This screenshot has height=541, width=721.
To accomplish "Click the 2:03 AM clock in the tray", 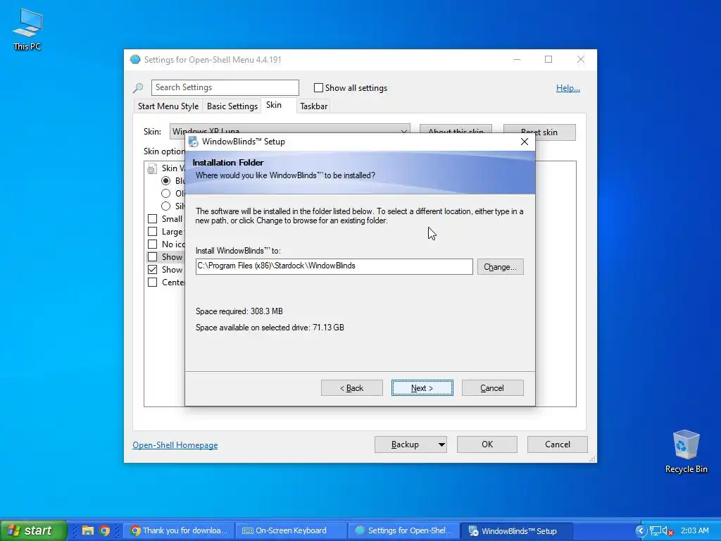I will (x=695, y=530).
